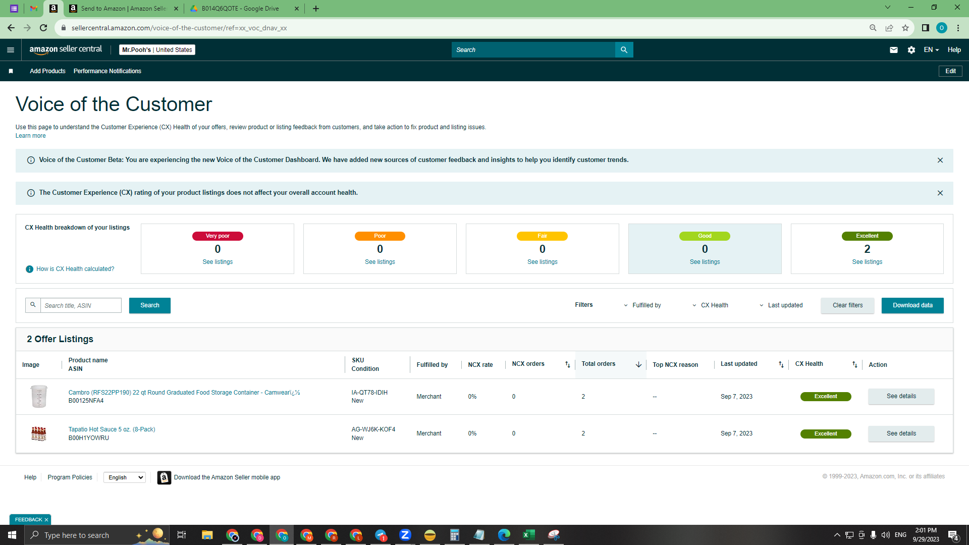969x545 pixels.
Task: Open File Explorer from the taskbar
Action: tap(207, 535)
